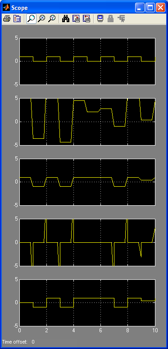Click the x-axis tick label 10
The height and width of the screenshot is (349, 168).
155,330
